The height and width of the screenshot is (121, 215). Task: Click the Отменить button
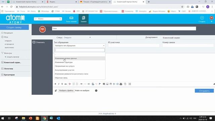[x=39, y=42]
